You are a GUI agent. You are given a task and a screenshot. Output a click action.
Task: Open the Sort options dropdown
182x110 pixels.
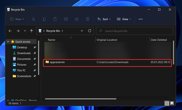tap(104, 19)
